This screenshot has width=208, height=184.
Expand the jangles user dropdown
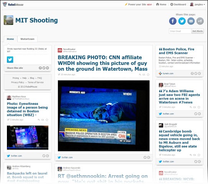click(x=197, y=5)
